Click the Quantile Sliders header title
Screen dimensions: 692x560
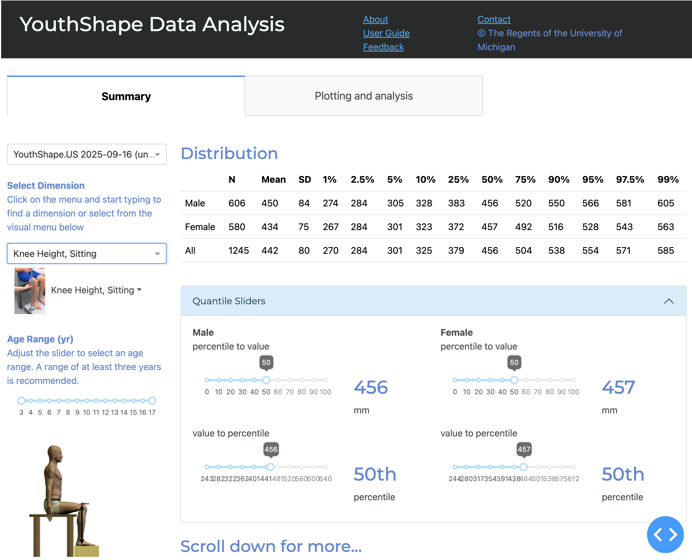229,301
